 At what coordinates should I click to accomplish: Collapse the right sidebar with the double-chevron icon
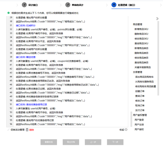157,19
